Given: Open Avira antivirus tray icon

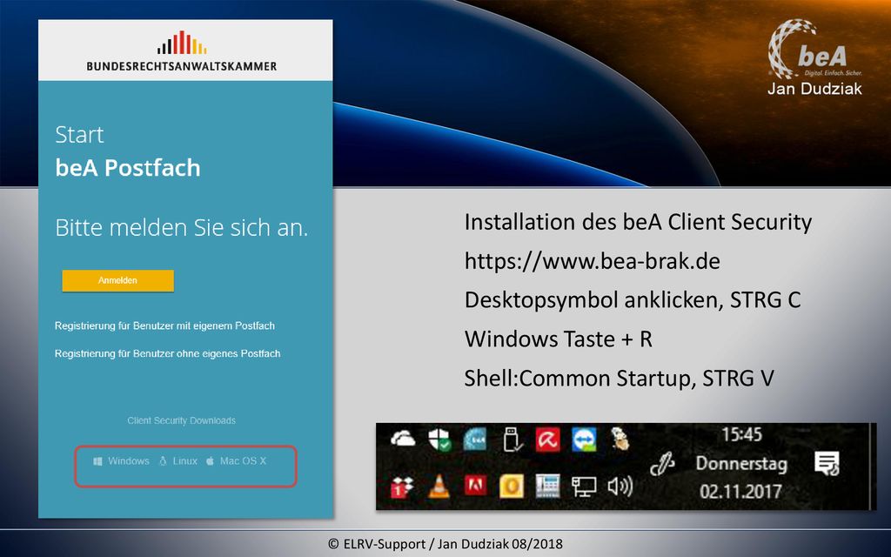Looking at the screenshot, I should click(x=548, y=440).
